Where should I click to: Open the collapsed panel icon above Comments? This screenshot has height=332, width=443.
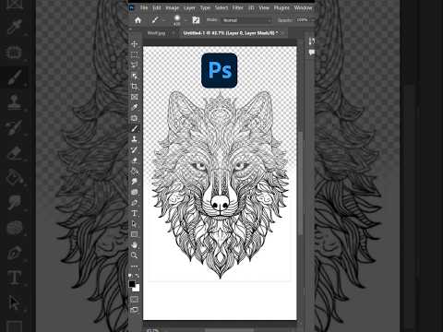312,41
